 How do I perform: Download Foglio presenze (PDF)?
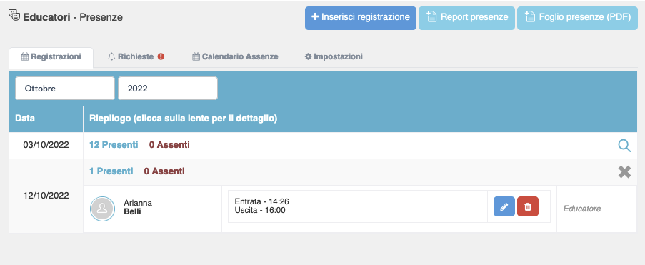578,18
